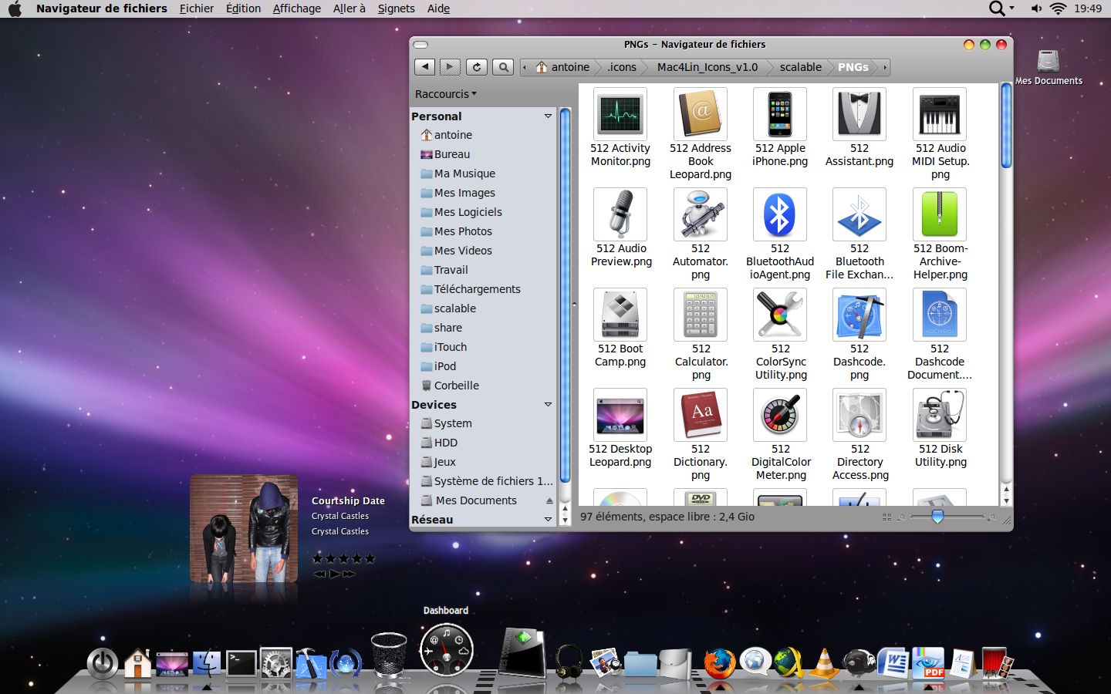Screen dimensions: 1111x694
Task: Open the Trash can in the dock
Action: click(x=389, y=655)
